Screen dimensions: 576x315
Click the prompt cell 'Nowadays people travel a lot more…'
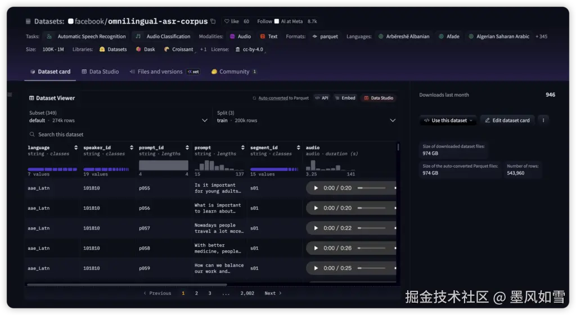tap(219, 228)
